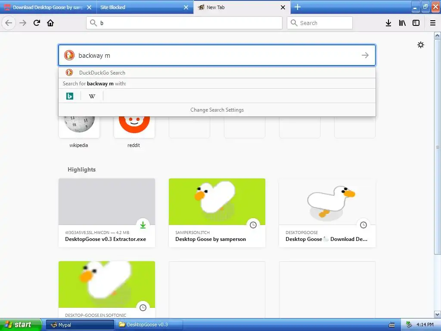Close the Site Blocked tab
Image resolution: width=441 pixels, height=331 pixels.
(x=186, y=7)
